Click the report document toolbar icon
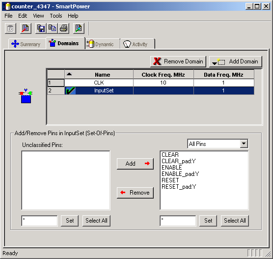This screenshot has height=259, width=273. click(x=26, y=29)
